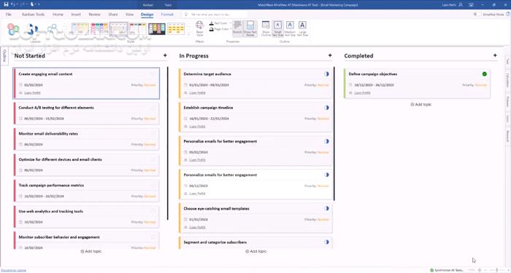
Task: Click the Undo arrow icon
Action: click(x=12, y=4)
